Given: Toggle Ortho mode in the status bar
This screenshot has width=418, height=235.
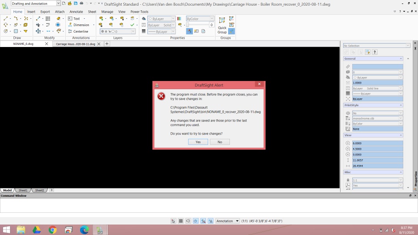Looking at the screenshot, I should 188,221.
